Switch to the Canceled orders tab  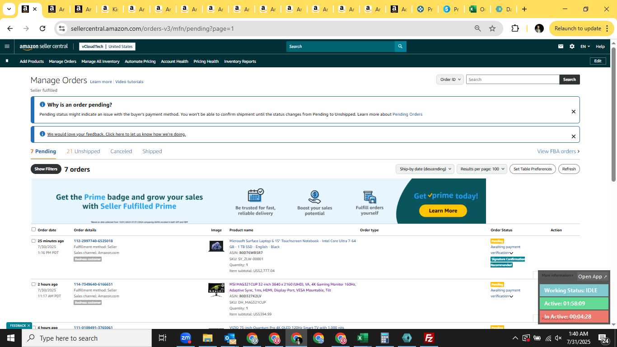(121, 151)
